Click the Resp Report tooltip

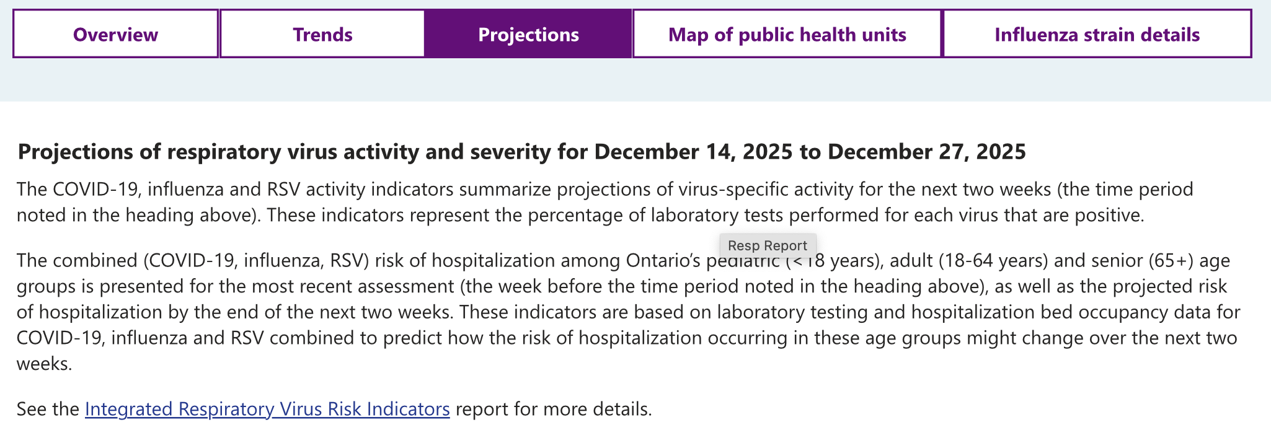tap(768, 245)
